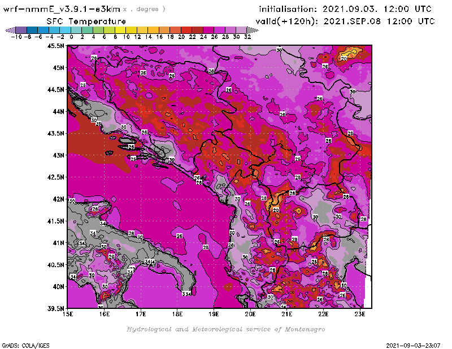Click the '22' legend value

click(x=192, y=37)
